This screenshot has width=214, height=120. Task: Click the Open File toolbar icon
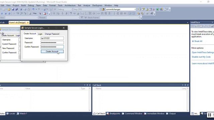pos(9,9)
